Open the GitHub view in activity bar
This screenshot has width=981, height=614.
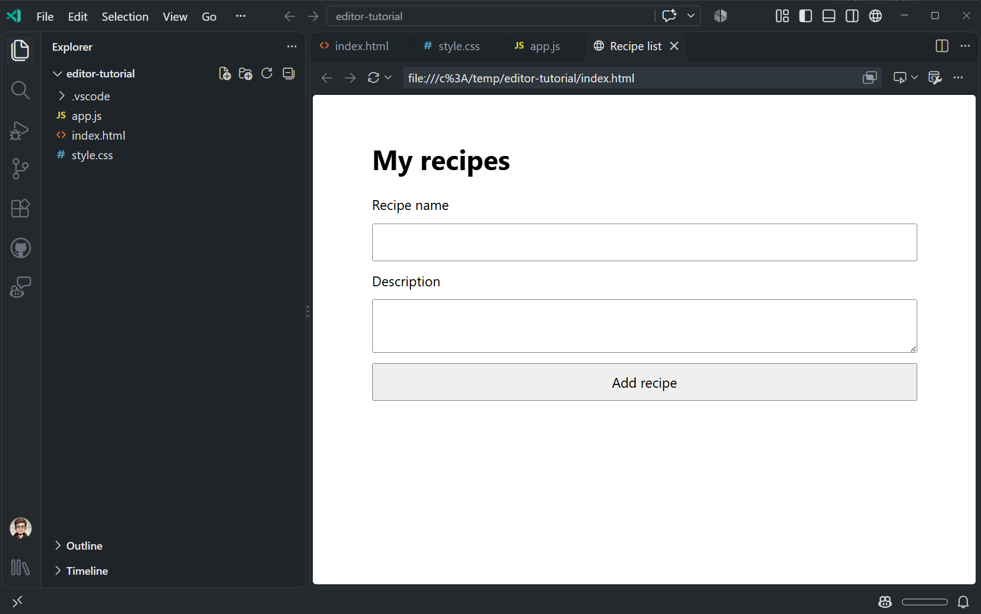pyautogui.click(x=20, y=248)
